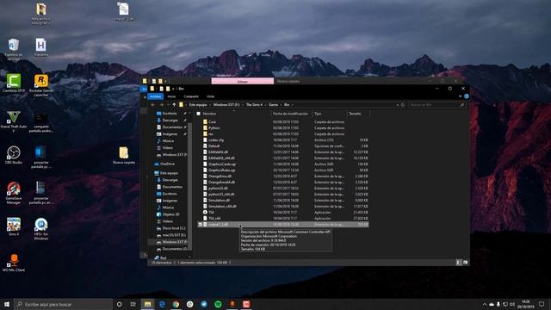This screenshot has width=551, height=310.
Task: Refresh the Bin folder view
Action: [x=403, y=105]
